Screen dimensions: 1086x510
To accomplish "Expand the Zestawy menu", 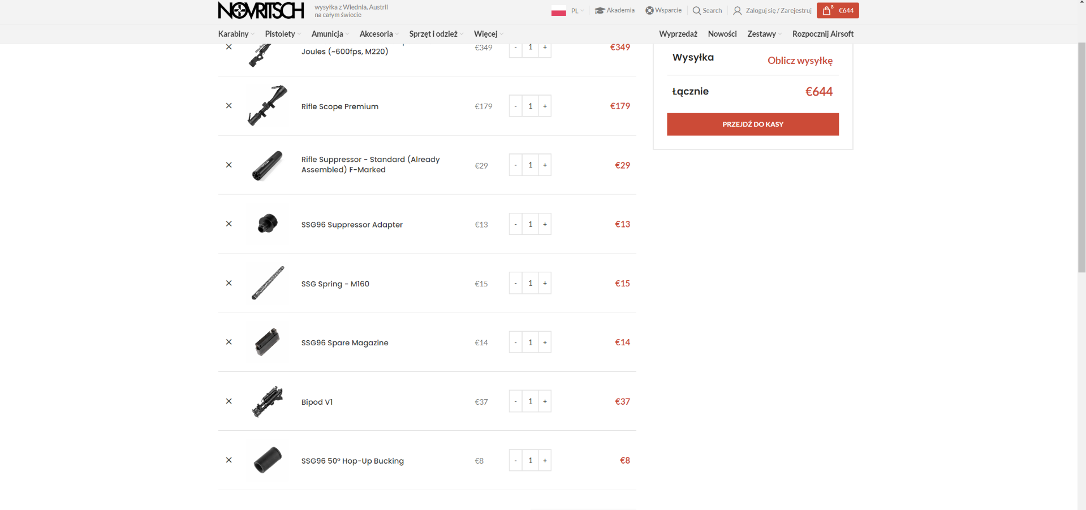I will coord(764,34).
